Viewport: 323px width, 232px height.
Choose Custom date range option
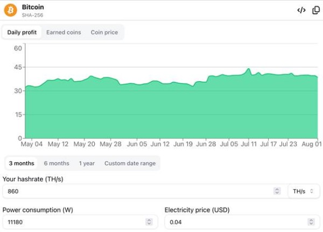tap(130, 163)
